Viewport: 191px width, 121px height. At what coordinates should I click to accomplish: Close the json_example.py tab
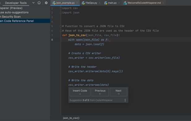77,3
